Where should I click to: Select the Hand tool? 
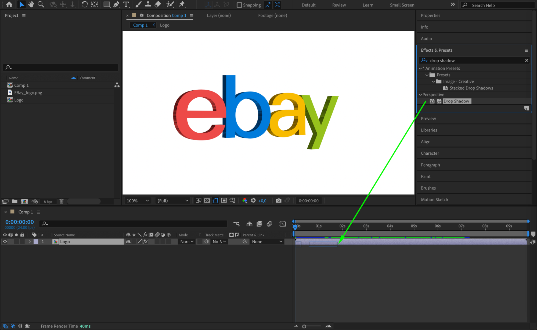(x=31, y=4)
